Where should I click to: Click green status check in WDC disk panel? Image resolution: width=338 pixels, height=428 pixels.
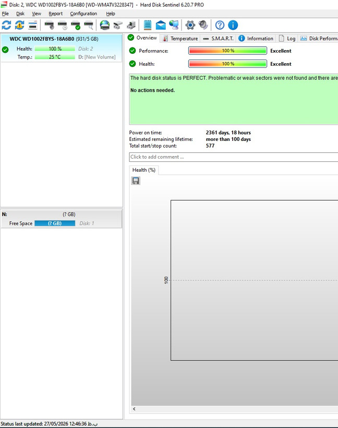coord(5,50)
